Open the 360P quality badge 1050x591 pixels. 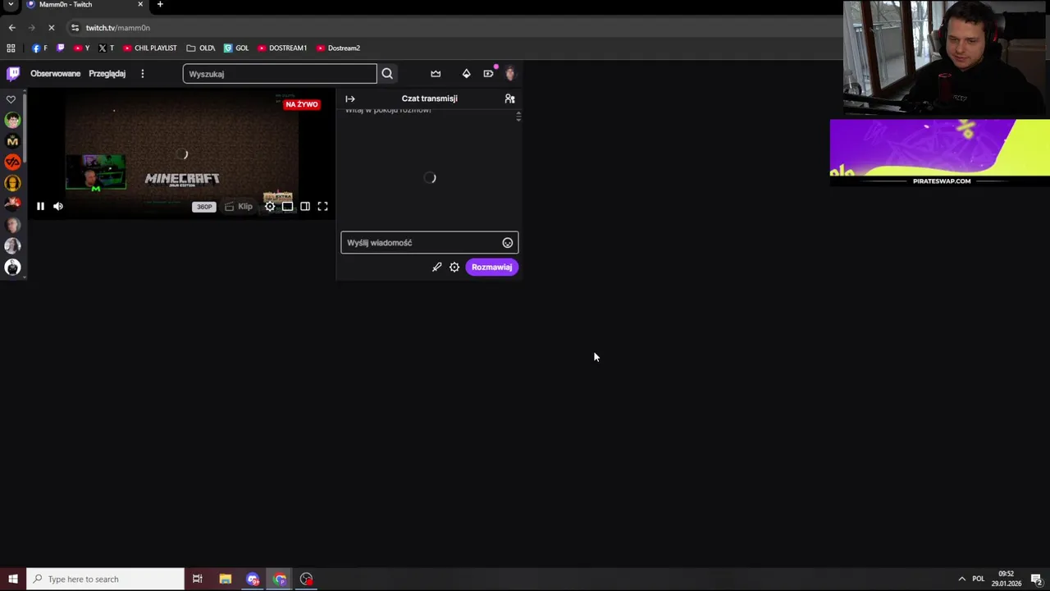tap(204, 207)
